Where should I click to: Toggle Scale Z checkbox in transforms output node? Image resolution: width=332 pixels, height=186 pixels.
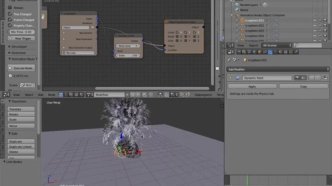pyautogui.click(x=195, y=40)
